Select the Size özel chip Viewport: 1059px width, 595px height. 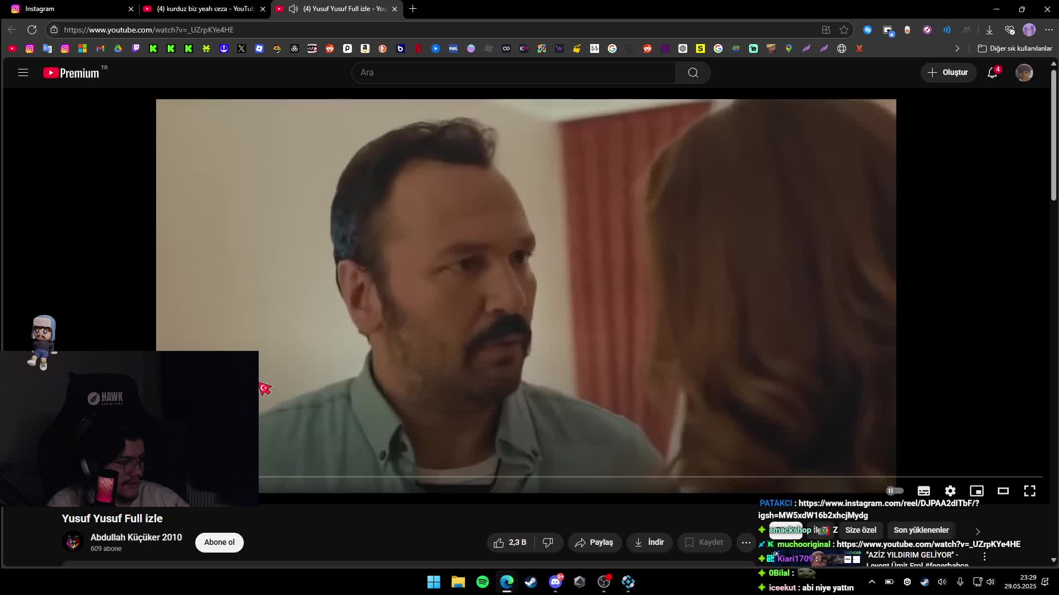pyautogui.click(x=860, y=530)
